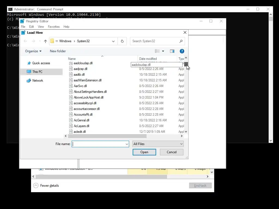Click Task Manager horizontal scrollbar thumb

101,177
